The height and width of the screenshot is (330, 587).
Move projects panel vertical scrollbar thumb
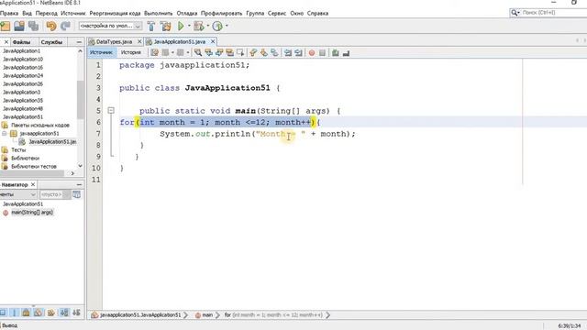click(80, 99)
